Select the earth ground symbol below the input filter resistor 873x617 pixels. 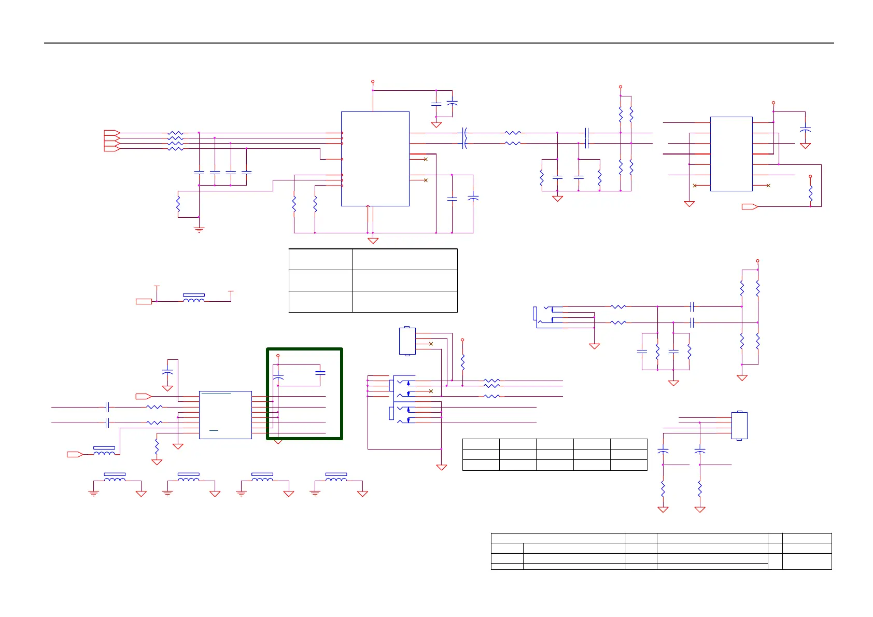click(199, 229)
